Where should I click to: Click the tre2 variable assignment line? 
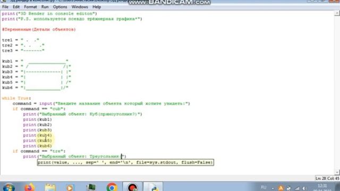point(23,45)
